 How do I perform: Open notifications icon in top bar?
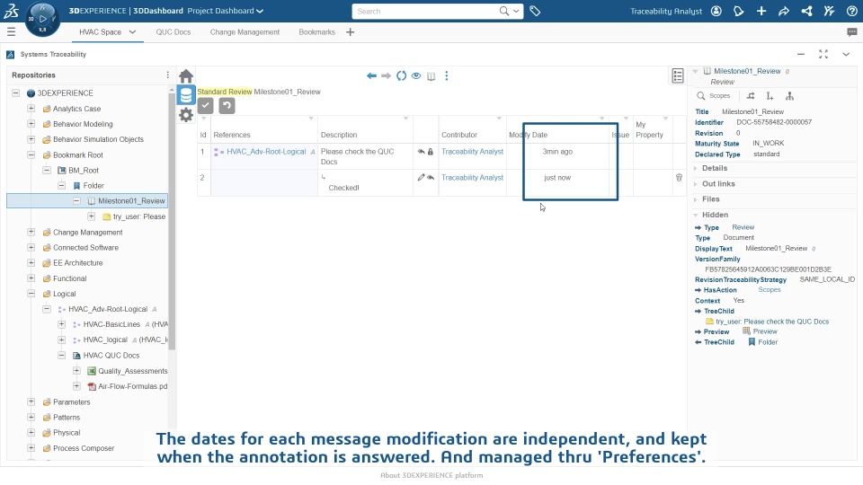coord(739,11)
